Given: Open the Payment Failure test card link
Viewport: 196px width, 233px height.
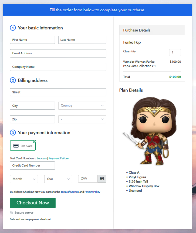Looking at the screenshot, I should 59,158.
